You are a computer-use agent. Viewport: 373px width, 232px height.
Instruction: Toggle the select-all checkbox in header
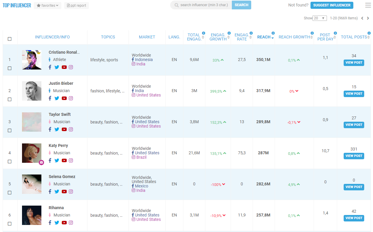(10, 39)
